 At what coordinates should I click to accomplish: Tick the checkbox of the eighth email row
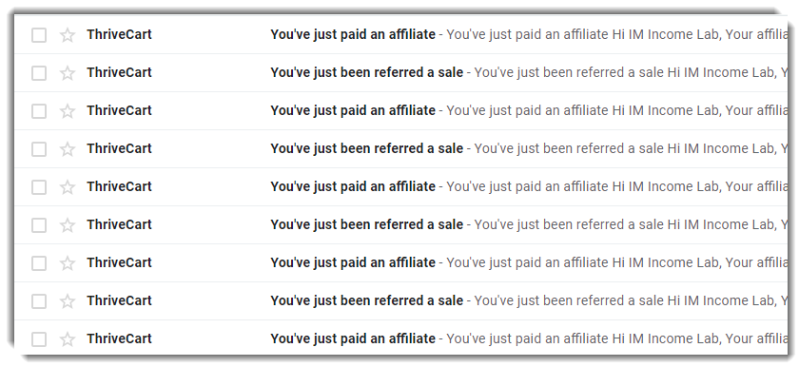point(39,301)
